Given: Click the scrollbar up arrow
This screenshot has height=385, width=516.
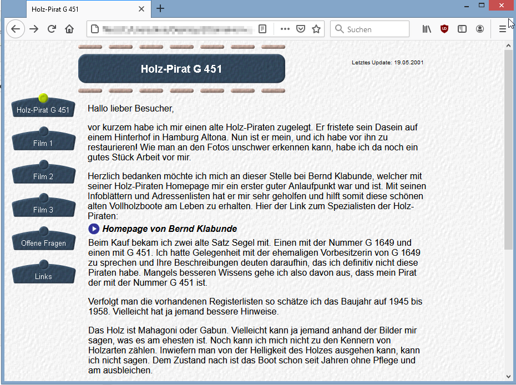Looking at the screenshot, I should pyautogui.click(x=508, y=47).
